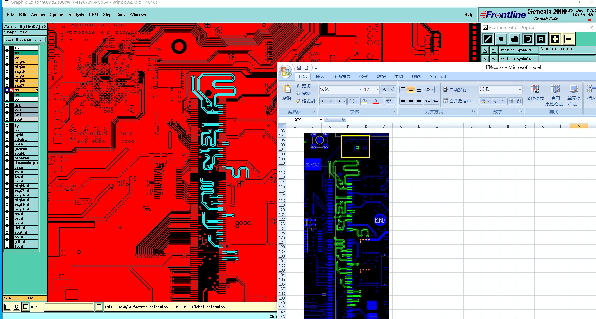The height and width of the screenshot is (319, 596).
Task: Expand the 常规 number format dropdown
Action: [520, 90]
